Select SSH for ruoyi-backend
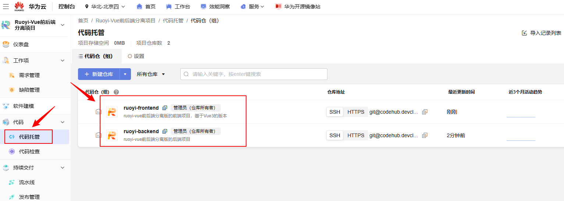The width and height of the screenshot is (564, 201). point(335,135)
